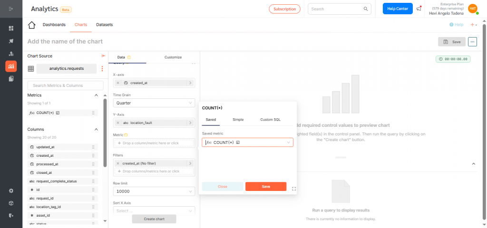Click the orange Save button in popup

[266, 187]
